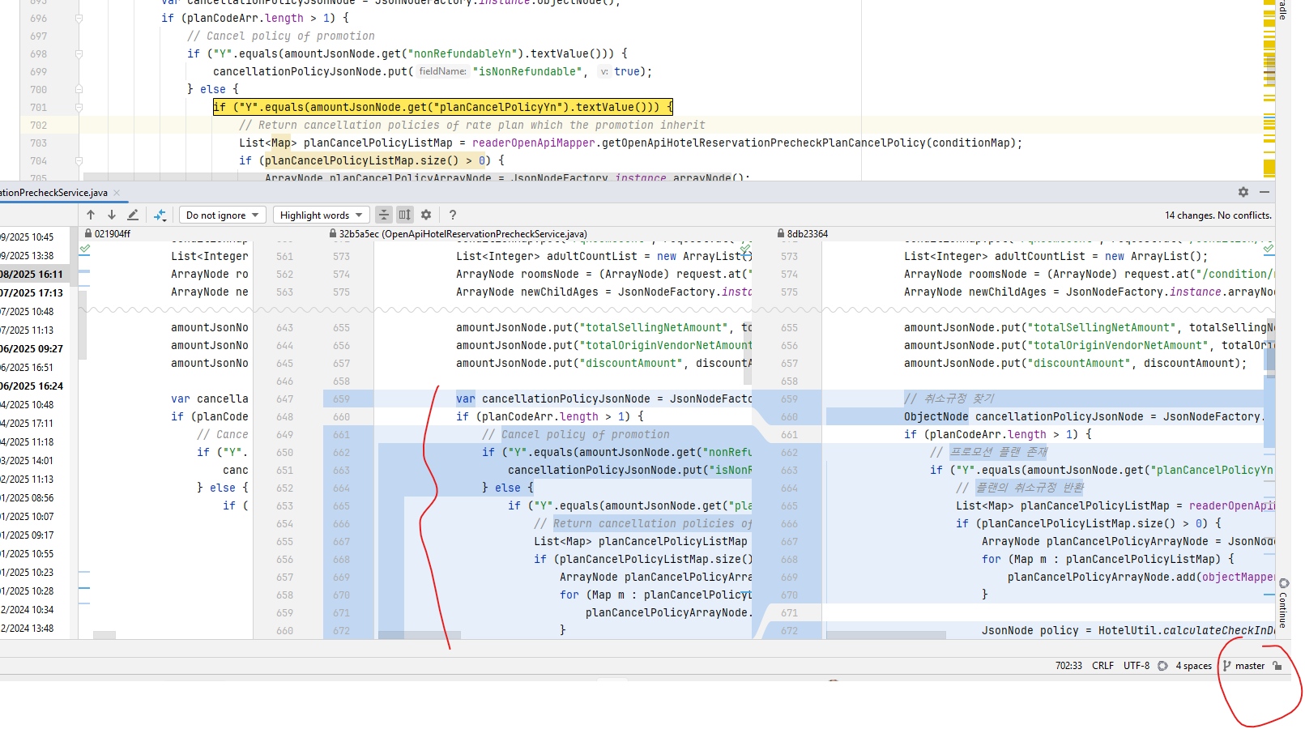This screenshot has height=729, width=1305.
Task: Click the pencil jump-to-source icon
Action: 133,215
